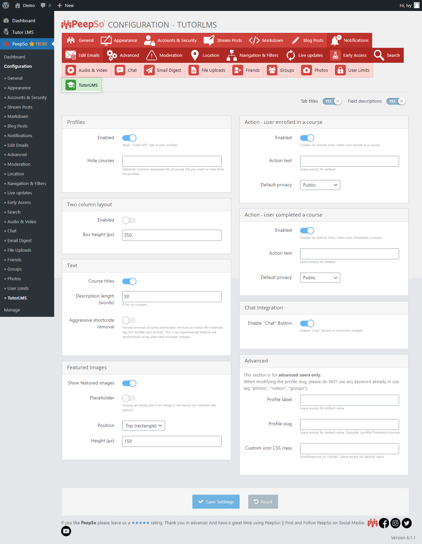Click the Audio & Video play icon

pyautogui.click(x=71, y=70)
